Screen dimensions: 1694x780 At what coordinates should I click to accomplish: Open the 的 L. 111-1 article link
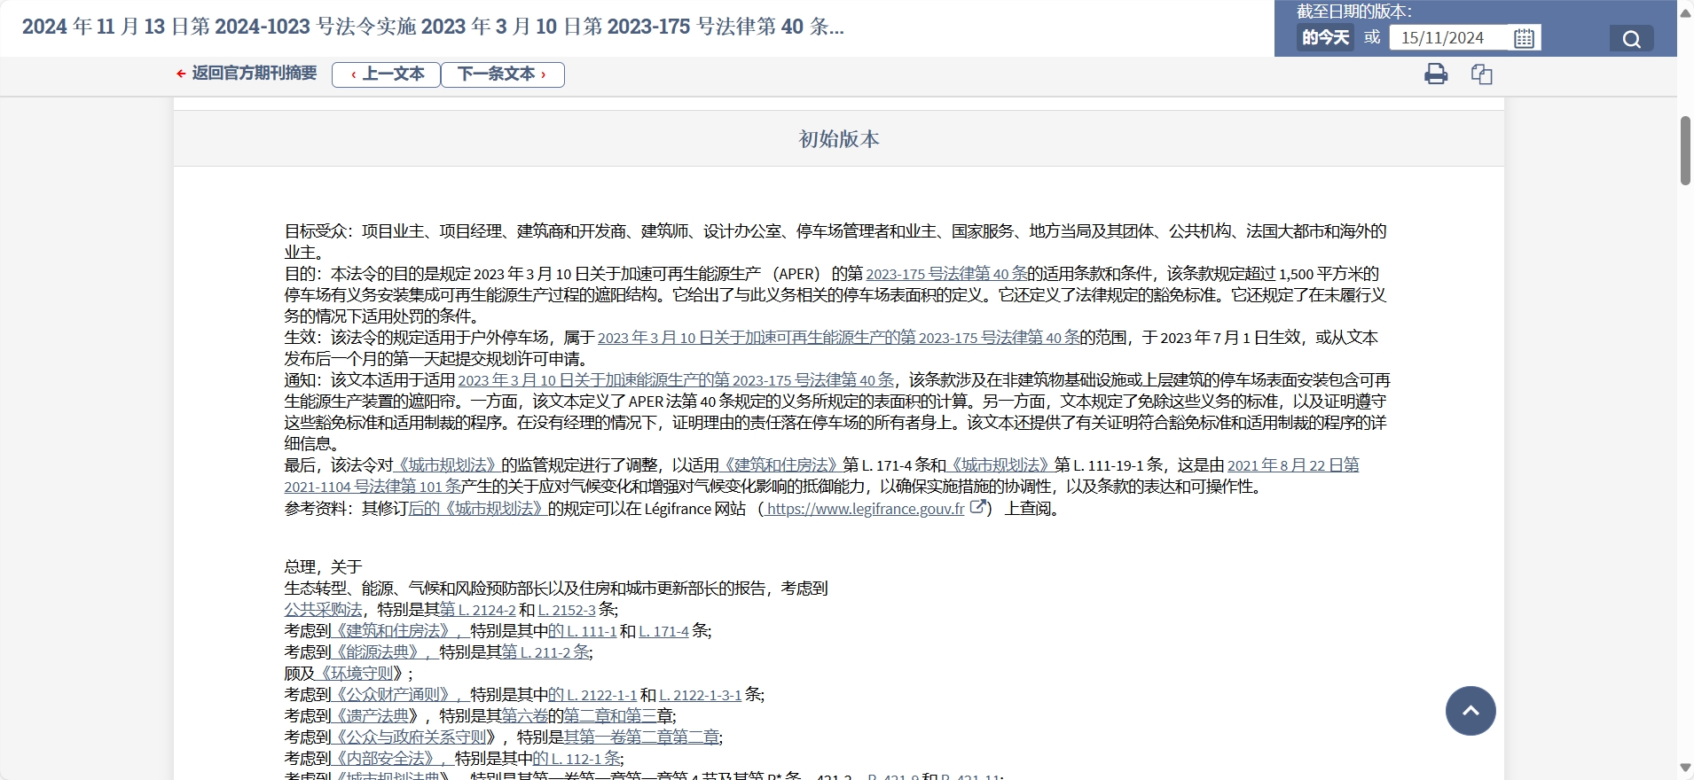582,631
